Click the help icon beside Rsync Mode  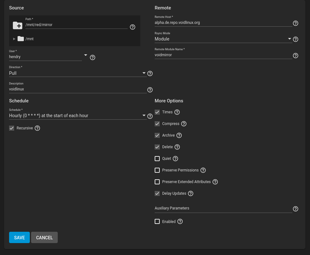[295, 39]
